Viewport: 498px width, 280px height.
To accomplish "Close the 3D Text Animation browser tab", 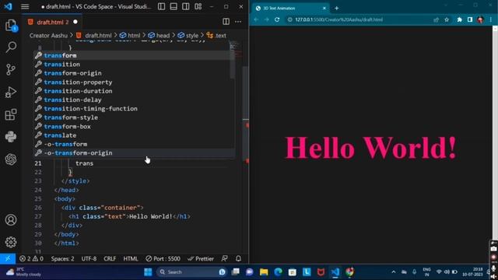I will click(x=324, y=9).
